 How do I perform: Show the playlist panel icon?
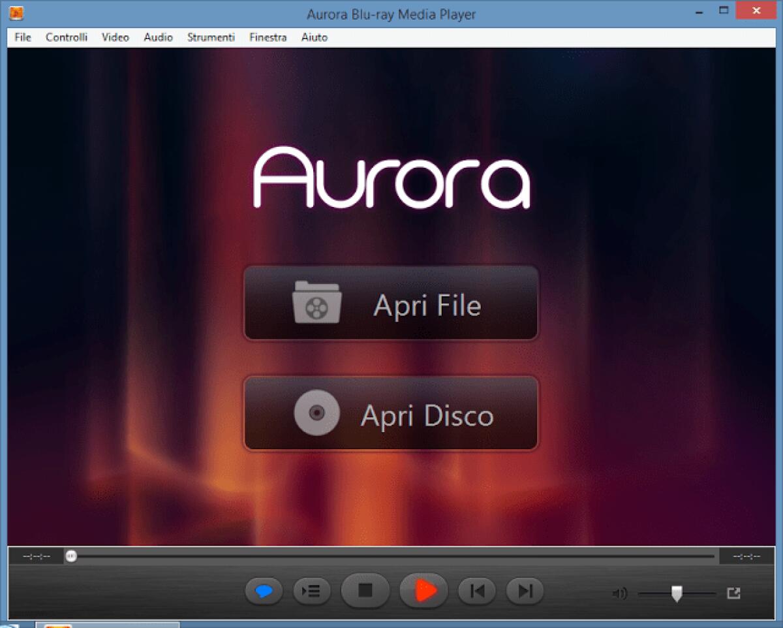311,590
